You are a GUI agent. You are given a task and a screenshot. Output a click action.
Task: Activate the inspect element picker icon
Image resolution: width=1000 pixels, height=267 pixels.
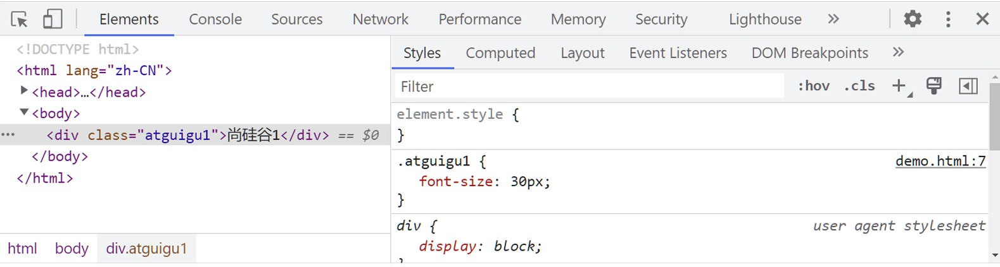coord(19,19)
